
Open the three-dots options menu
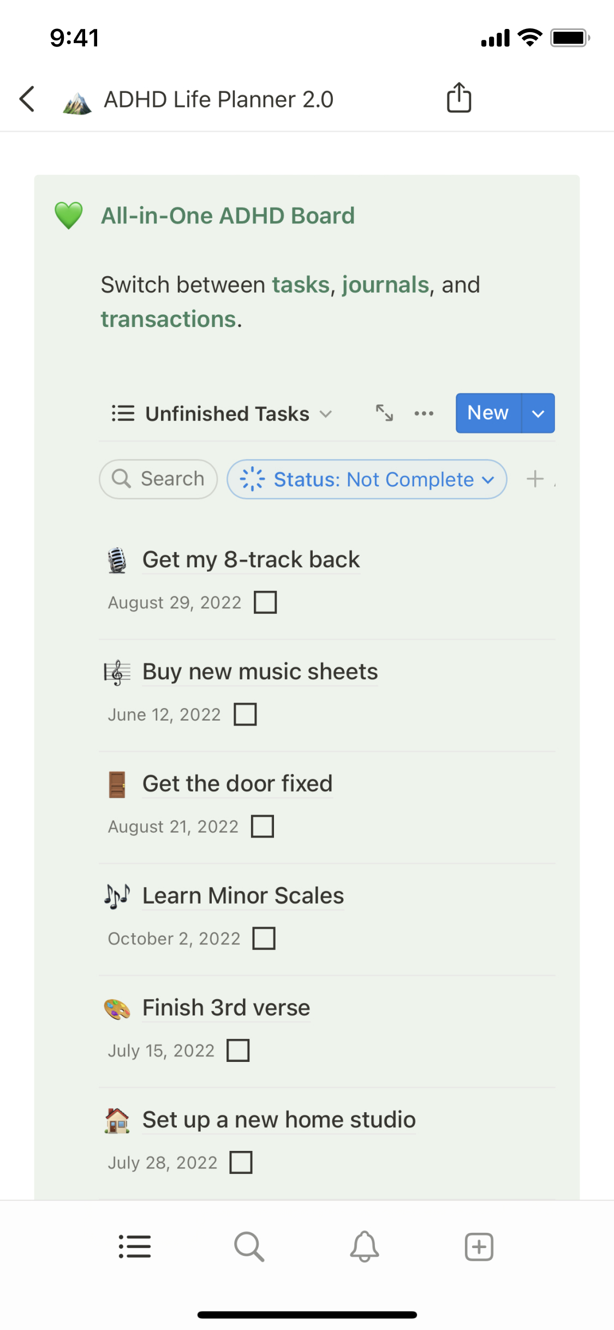pos(424,413)
